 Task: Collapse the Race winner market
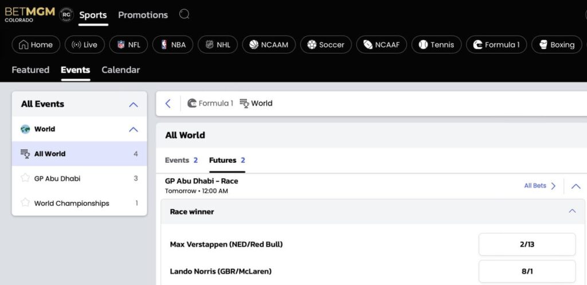tap(572, 211)
